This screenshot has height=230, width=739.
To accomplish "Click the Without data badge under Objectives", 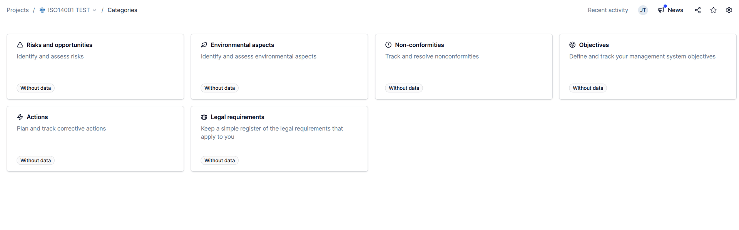I will click(x=588, y=88).
